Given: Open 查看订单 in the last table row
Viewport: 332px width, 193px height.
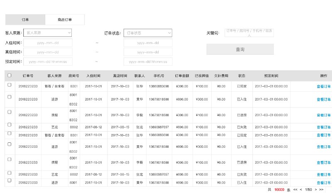Looking at the screenshot, I should click(x=324, y=183).
